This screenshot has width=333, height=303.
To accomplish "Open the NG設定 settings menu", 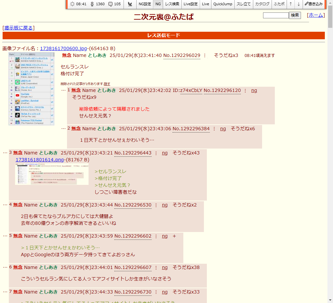I will (145, 4).
